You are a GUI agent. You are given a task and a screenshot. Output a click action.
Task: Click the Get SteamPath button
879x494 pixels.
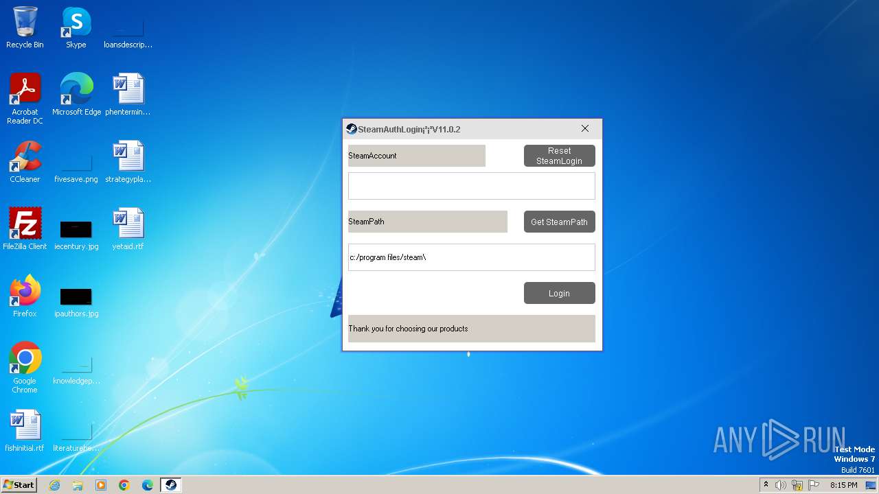(559, 222)
